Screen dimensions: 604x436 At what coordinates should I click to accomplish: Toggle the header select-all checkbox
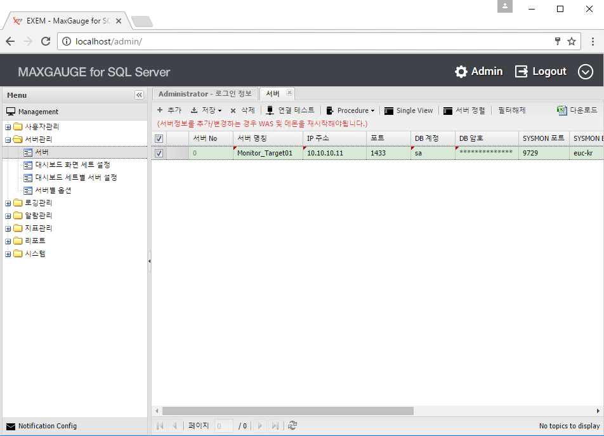click(x=159, y=138)
